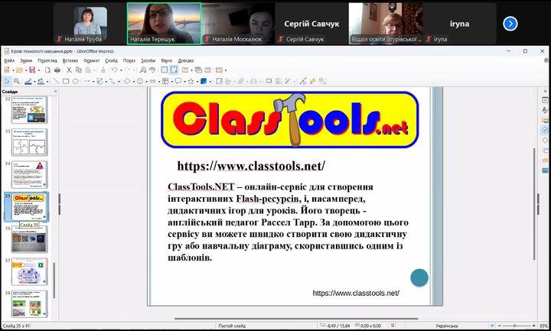The width and height of the screenshot is (551, 331).
Task: Click the small classtools.net link at slide bottom
Action: (x=356, y=293)
